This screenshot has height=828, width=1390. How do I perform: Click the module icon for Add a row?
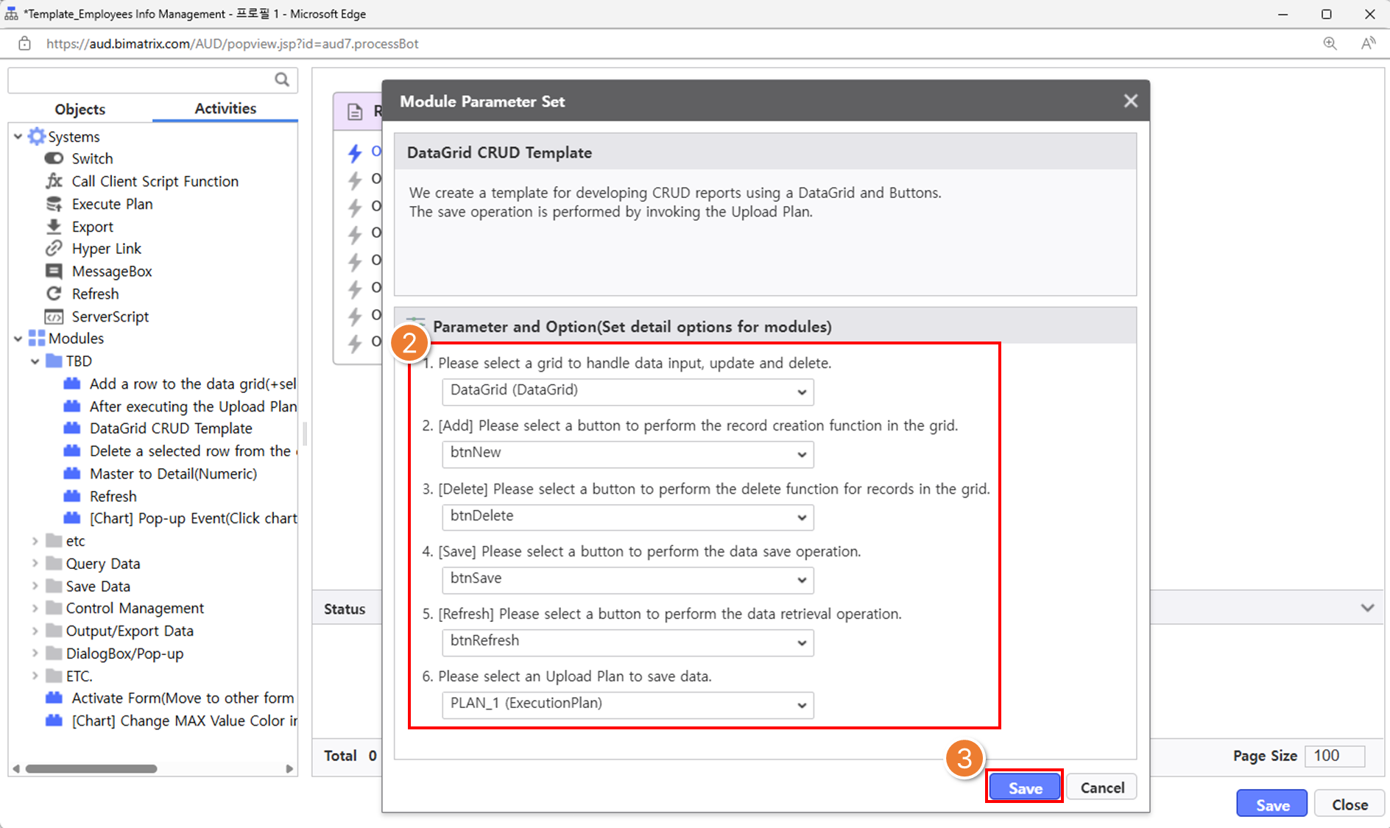point(72,383)
